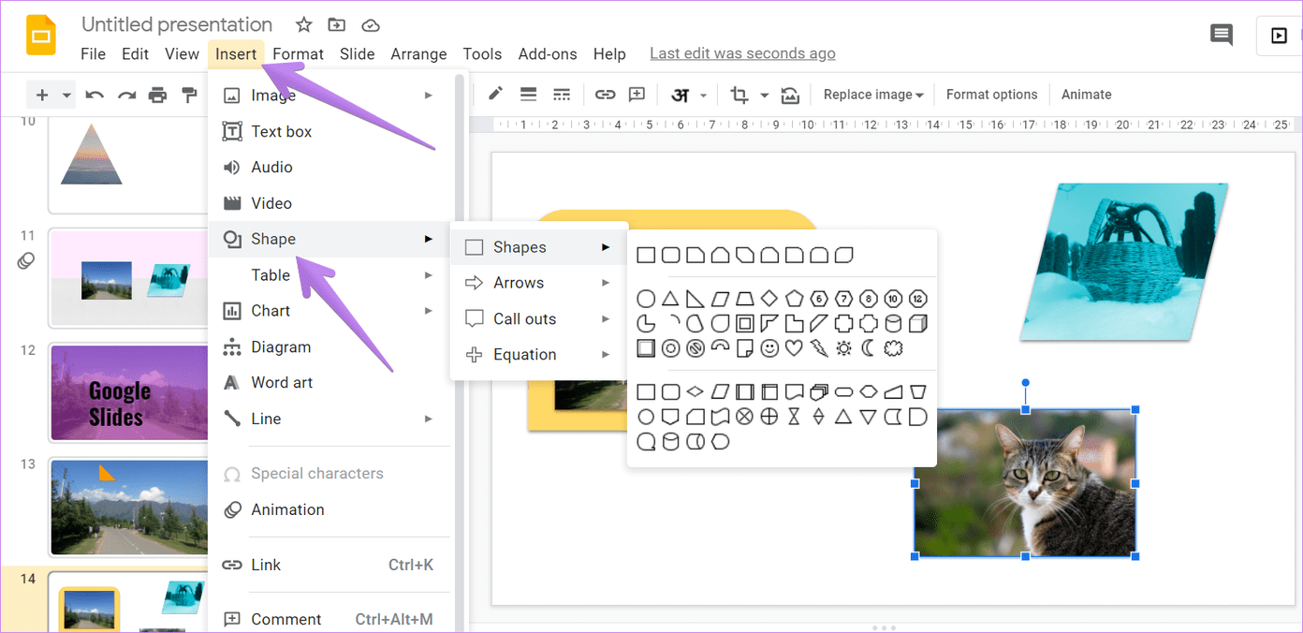The image size is (1303, 633).
Task: Click the Undo icon
Action: tap(94, 94)
